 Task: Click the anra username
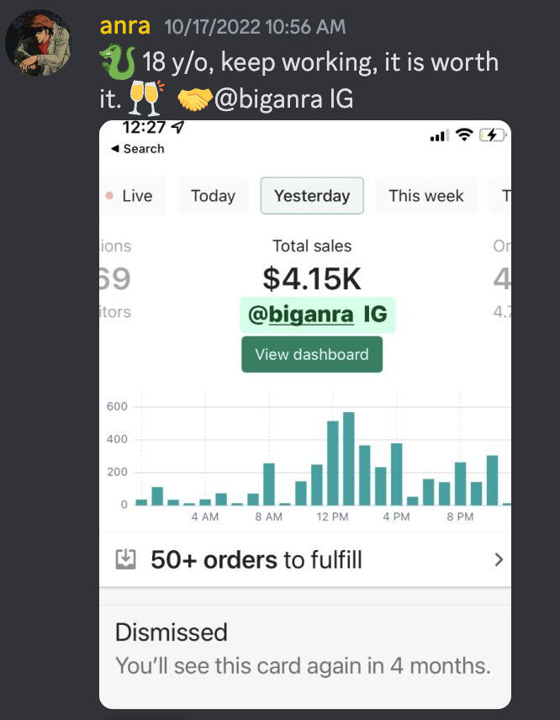(124, 26)
